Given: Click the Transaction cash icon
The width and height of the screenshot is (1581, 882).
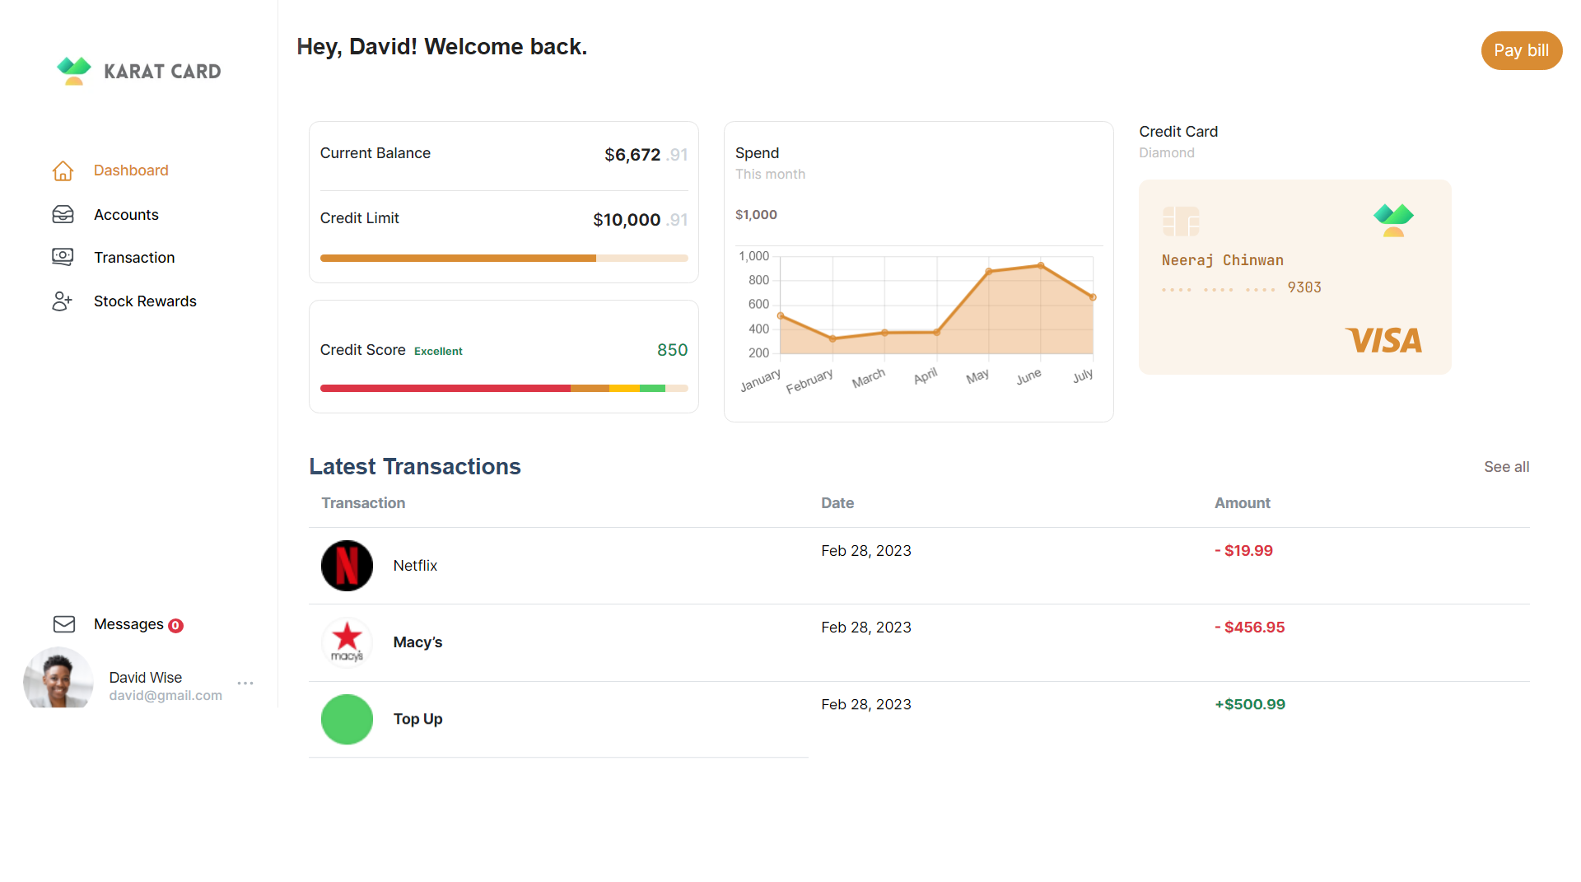Looking at the screenshot, I should [63, 257].
